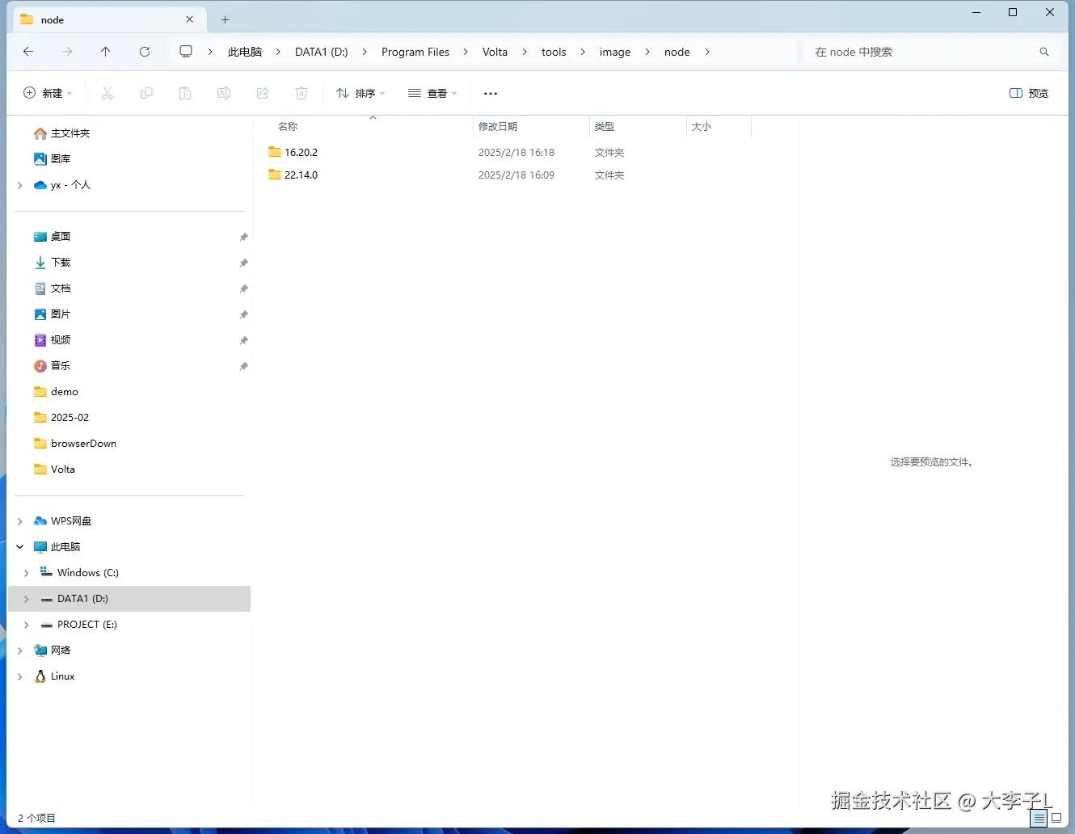
Task: Select the Rename icon in the toolbar
Action: point(224,93)
